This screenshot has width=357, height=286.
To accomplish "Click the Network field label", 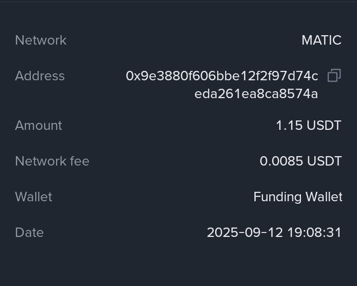I will tap(41, 40).
